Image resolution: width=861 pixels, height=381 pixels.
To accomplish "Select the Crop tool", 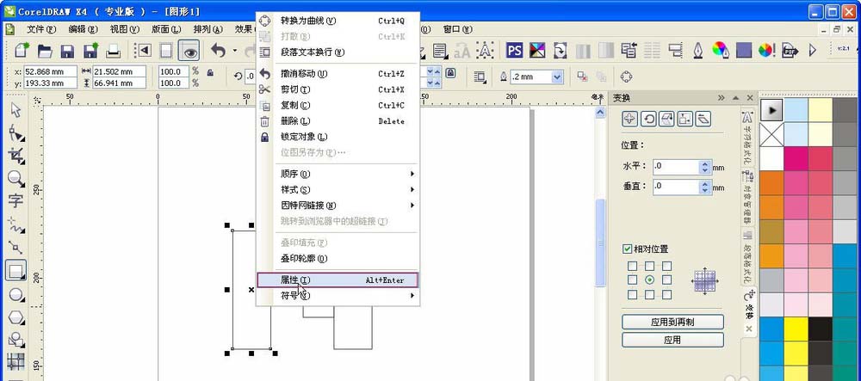I will pyautogui.click(x=15, y=155).
